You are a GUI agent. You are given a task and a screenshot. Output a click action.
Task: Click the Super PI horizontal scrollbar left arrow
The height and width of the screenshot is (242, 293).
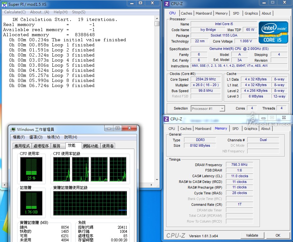4,185
